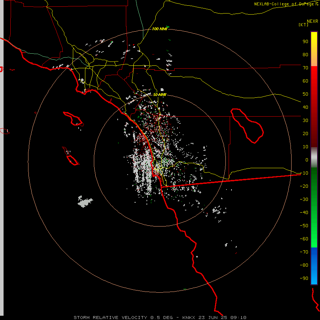Click the 30 value on velocity scale
The width and height of the screenshot is (320, 320).
click(305, 121)
